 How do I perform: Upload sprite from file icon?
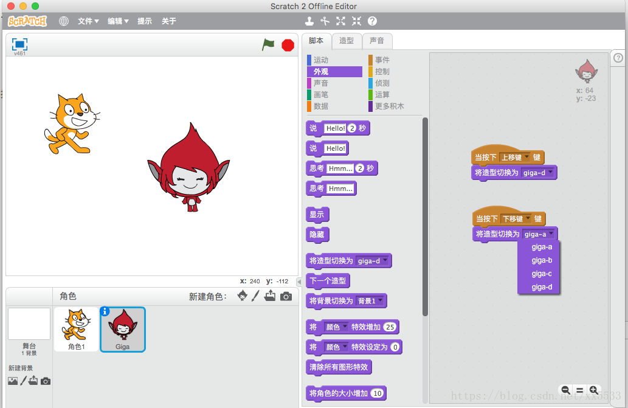click(270, 296)
